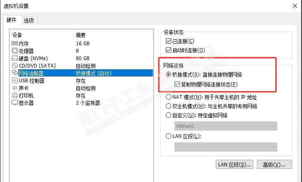This screenshot has height=182, width=302.
Task: Open the 硬件 tab
Action: point(12,20)
